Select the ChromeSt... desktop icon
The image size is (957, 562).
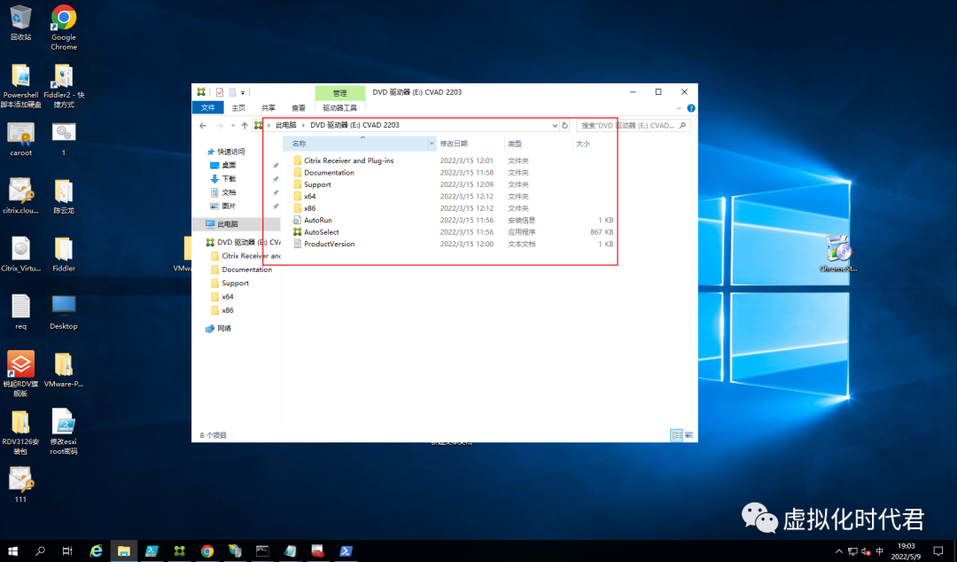click(x=838, y=254)
